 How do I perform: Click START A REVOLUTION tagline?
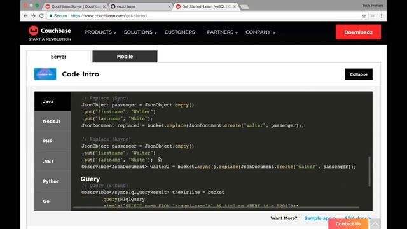[x=50, y=39]
